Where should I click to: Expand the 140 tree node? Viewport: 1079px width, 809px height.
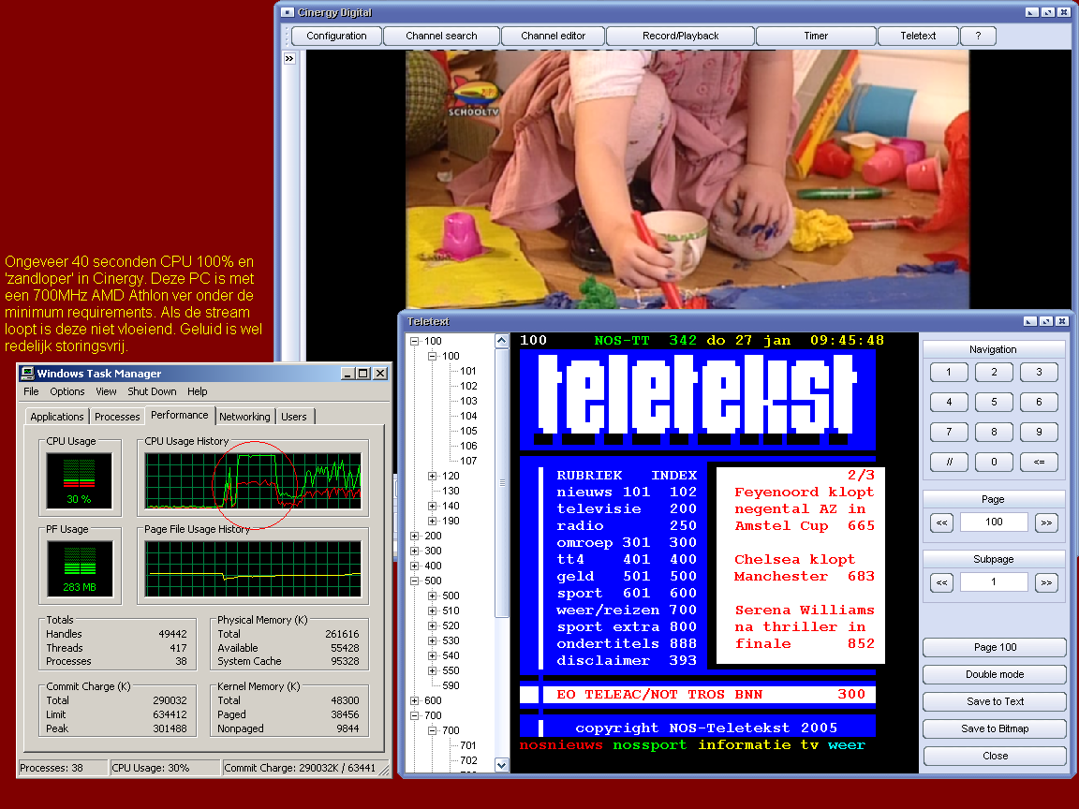[x=432, y=507]
